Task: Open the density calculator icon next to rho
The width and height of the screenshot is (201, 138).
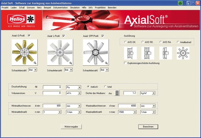Action: click(117, 93)
